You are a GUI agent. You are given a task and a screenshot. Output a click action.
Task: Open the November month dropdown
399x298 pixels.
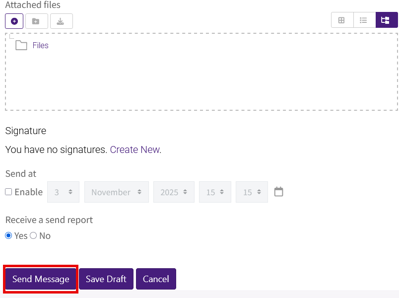point(116,192)
